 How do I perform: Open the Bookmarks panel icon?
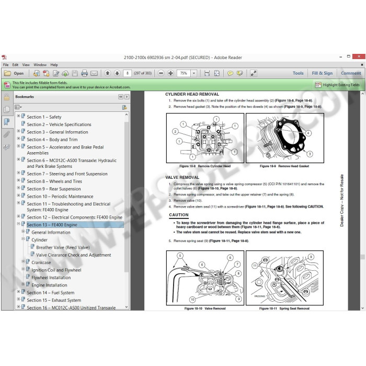coord(6,121)
